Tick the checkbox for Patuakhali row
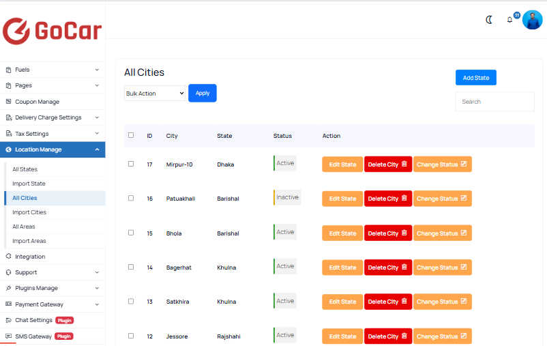This screenshot has width=547, height=346. click(131, 198)
